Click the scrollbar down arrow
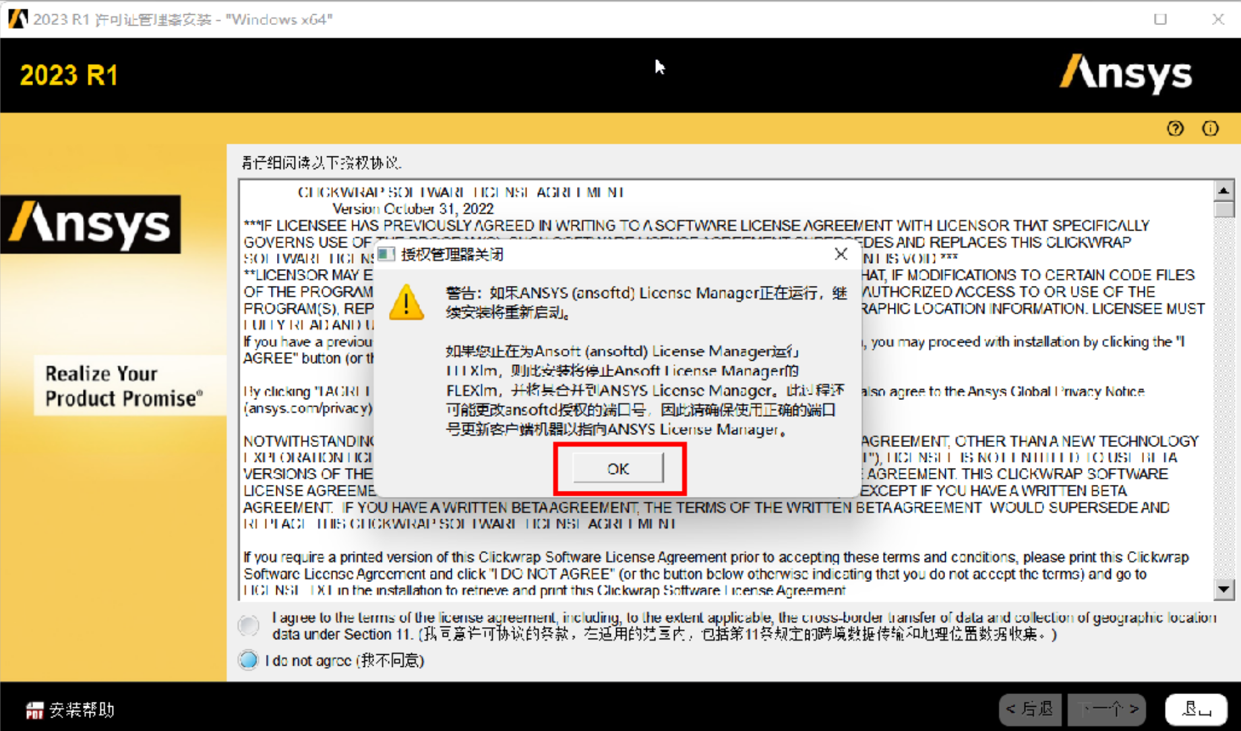 (x=1224, y=589)
